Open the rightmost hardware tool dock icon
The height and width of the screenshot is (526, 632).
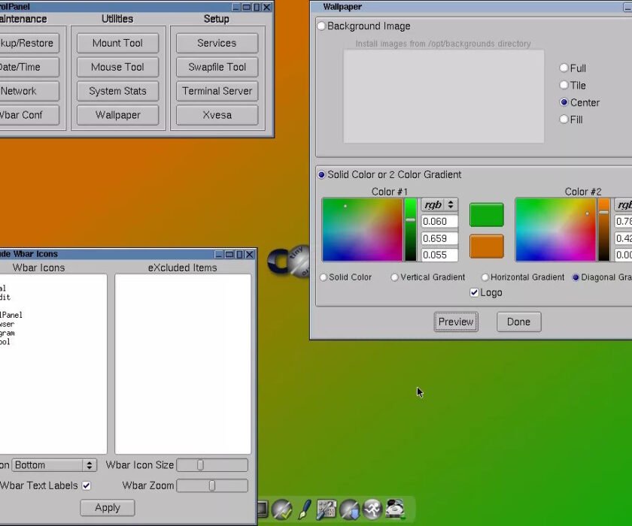click(394, 508)
